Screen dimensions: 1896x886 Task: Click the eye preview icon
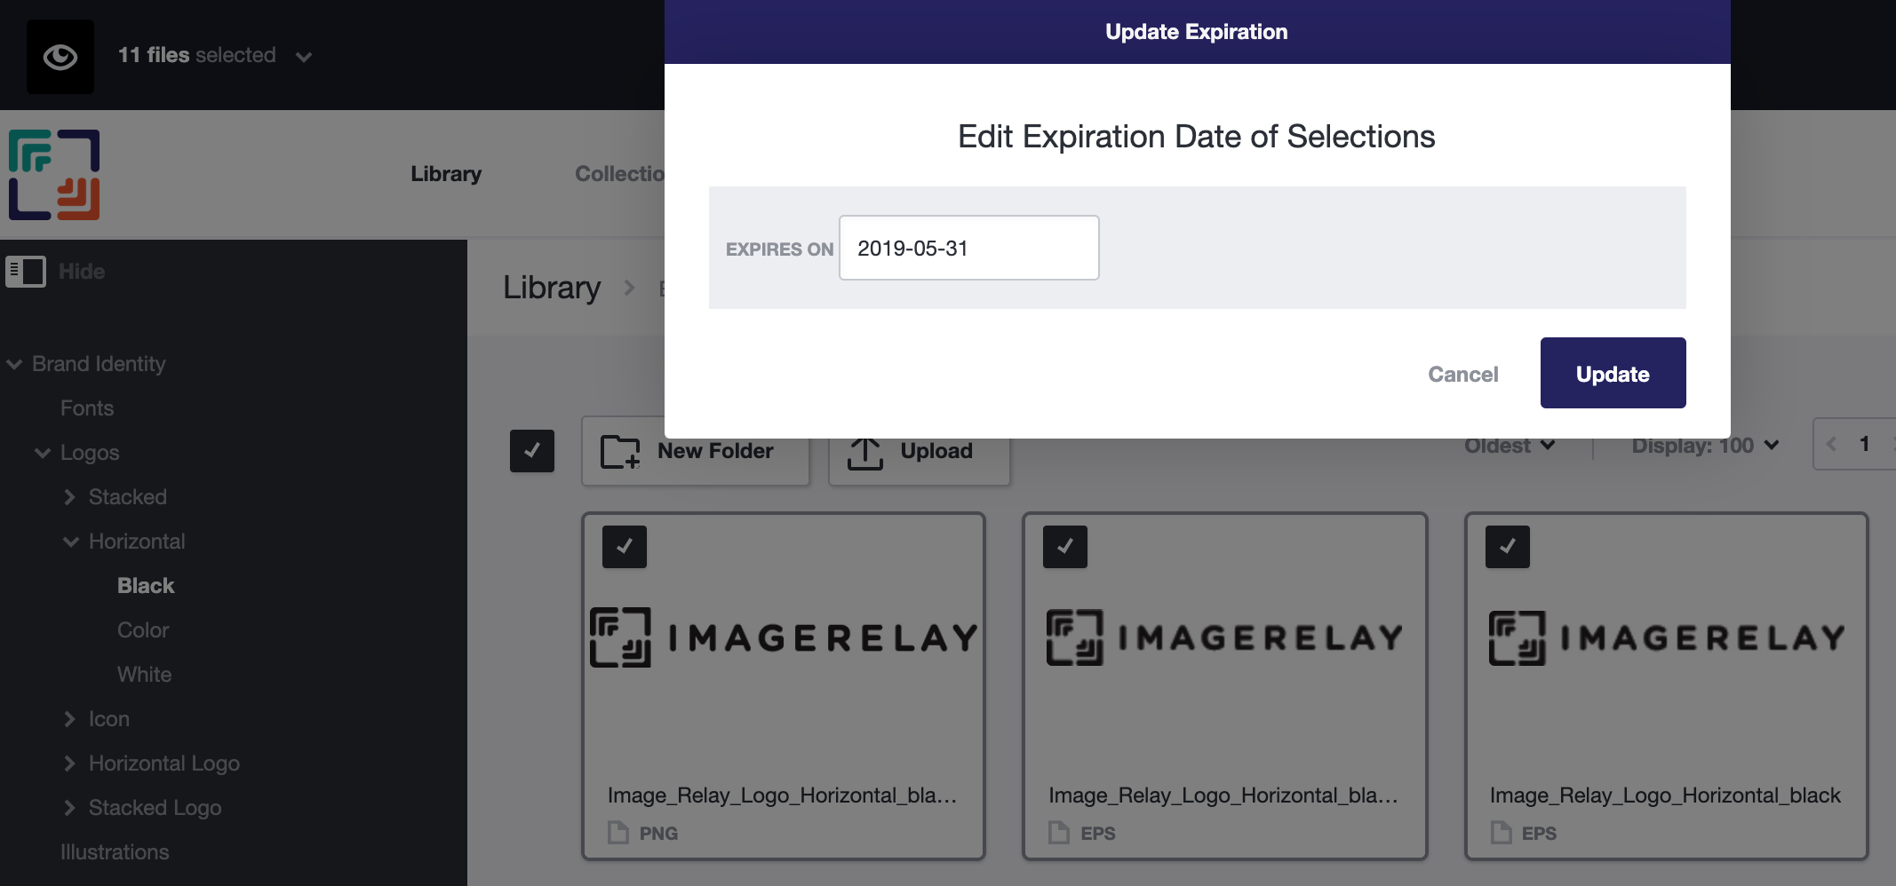60,57
